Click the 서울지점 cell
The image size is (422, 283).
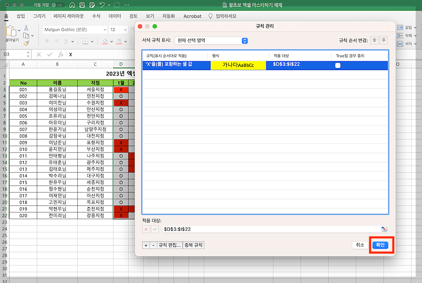pyautogui.click(x=95, y=90)
